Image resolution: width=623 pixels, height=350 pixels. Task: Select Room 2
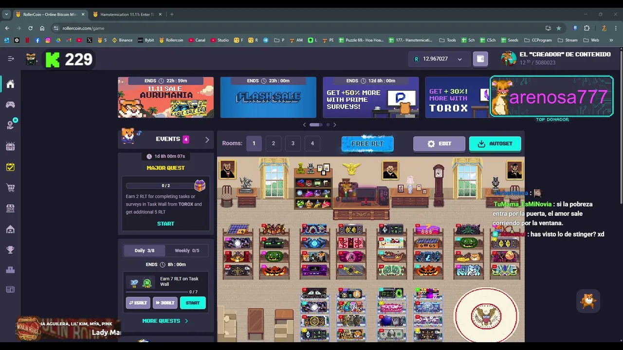(274, 143)
